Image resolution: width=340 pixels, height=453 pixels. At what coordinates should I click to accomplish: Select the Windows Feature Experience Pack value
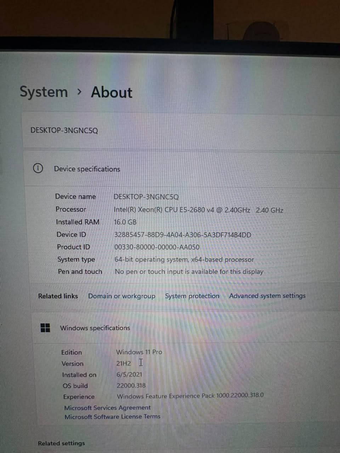click(x=190, y=396)
